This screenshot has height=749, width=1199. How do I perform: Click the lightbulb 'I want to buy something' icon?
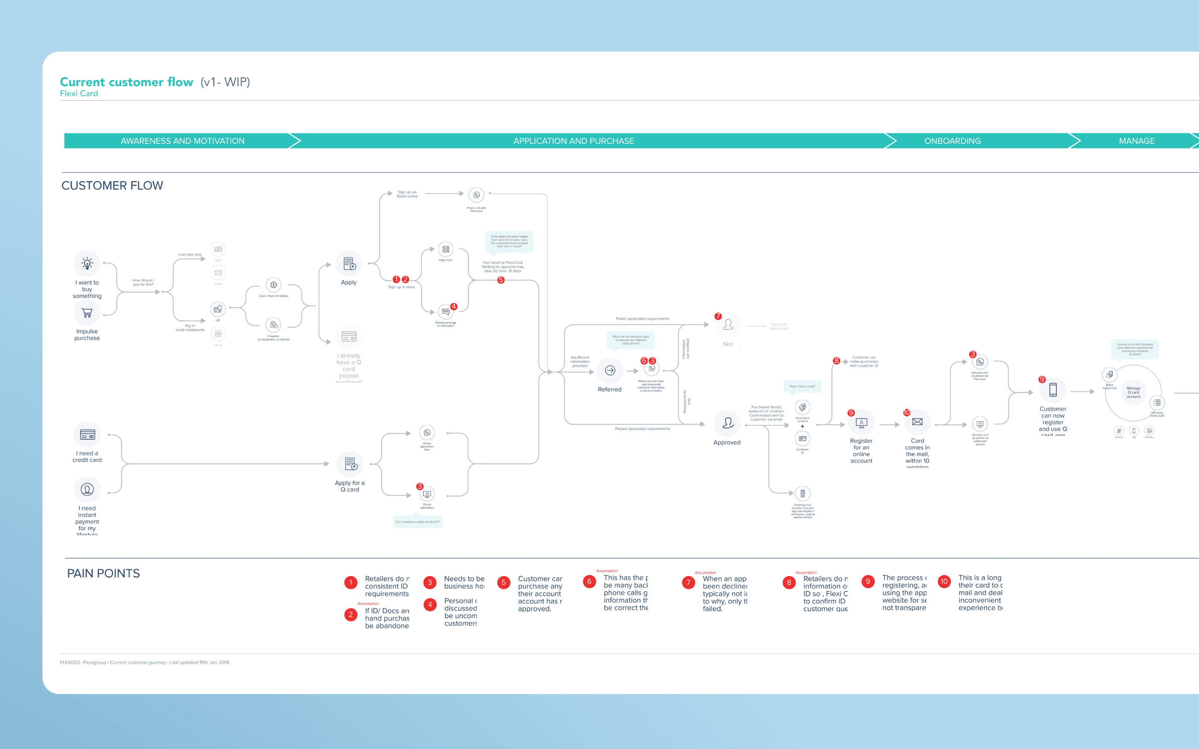tap(87, 263)
